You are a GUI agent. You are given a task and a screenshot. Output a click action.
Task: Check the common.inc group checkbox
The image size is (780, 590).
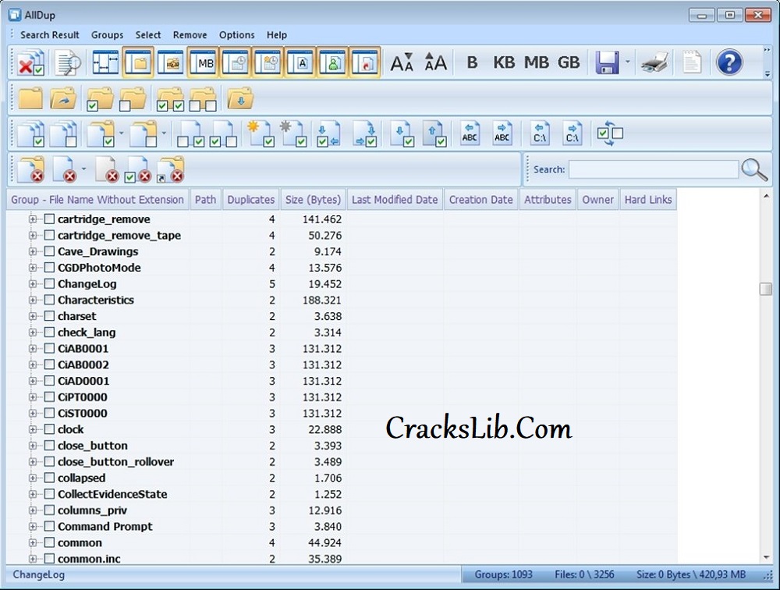click(49, 559)
